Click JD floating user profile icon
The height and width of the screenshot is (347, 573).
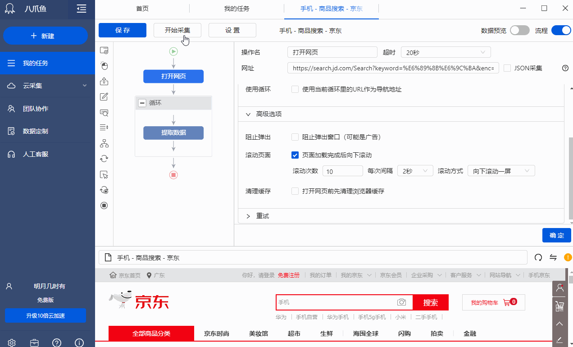tap(560, 288)
